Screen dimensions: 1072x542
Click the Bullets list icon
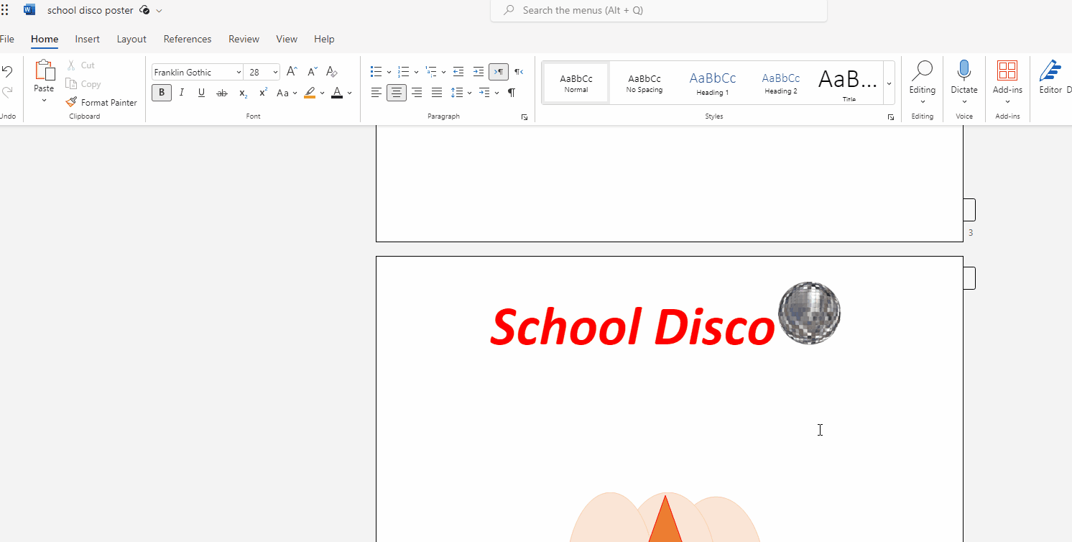(376, 72)
